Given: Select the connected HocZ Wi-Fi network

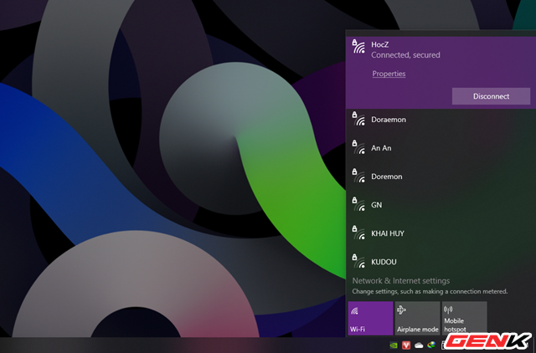Looking at the screenshot, I should tap(441, 73).
